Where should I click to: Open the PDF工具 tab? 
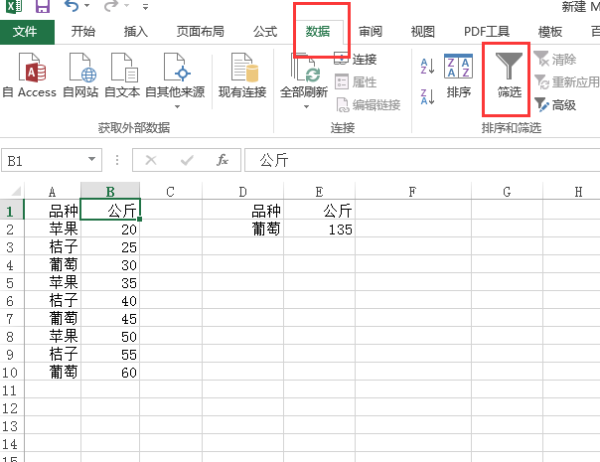tap(487, 32)
